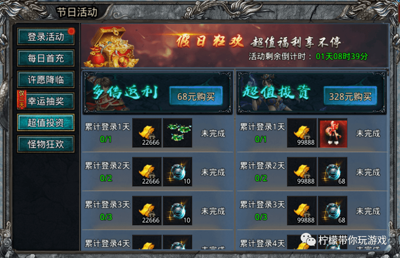Click the 68元购买 button
The height and width of the screenshot is (258, 400).
196,96
